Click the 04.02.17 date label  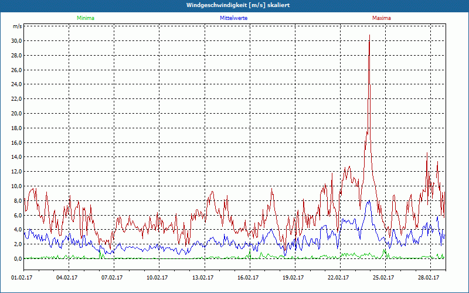click(x=67, y=278)
